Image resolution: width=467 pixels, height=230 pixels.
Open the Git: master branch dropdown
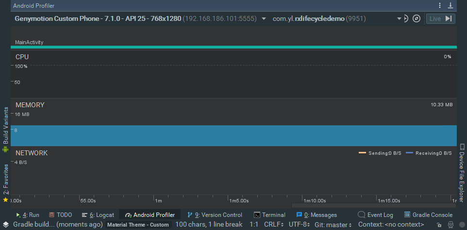coord(334,224)
